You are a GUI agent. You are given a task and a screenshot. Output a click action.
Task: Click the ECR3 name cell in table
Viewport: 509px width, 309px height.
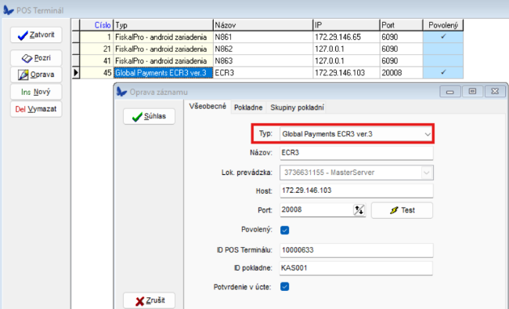point(263,72)
